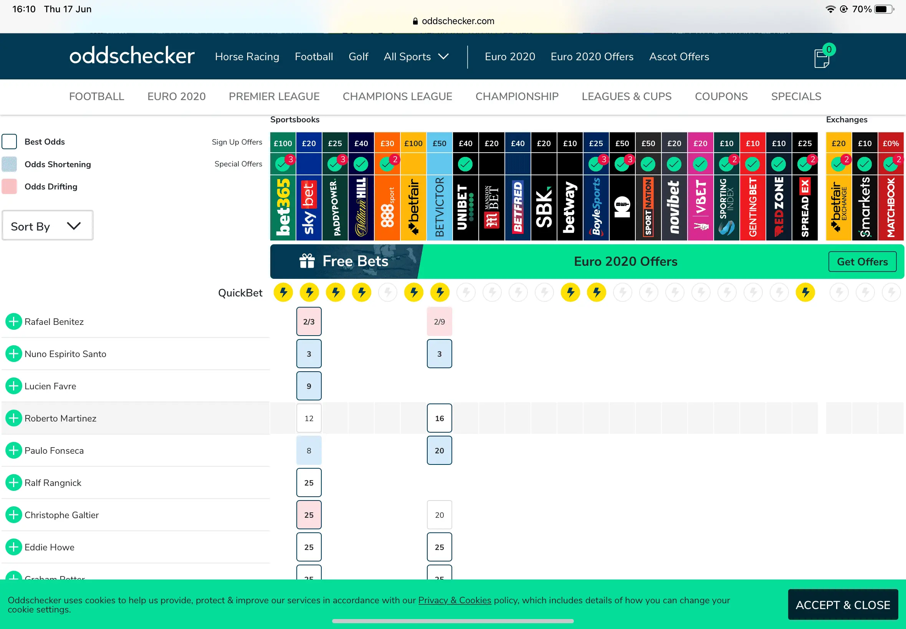Expand Ralf Rangnick row
Image resolution: width=906 pixels, height=629 pixels.
pyautogui.click(x=14, y=483)
